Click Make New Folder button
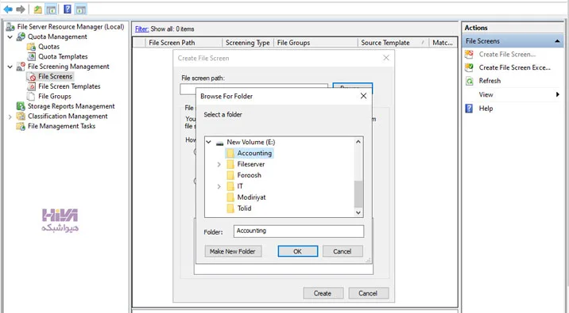 (x=233, y=251)
